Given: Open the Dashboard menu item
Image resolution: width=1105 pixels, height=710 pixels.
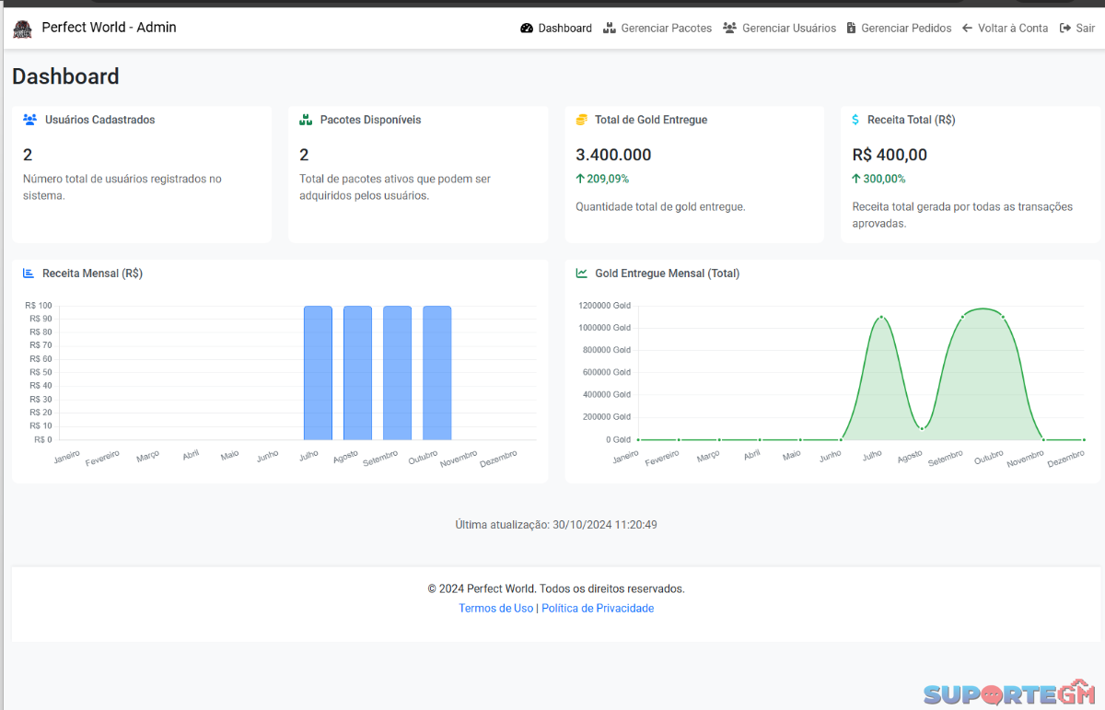Looking at the screenshot, I should (556, 29).
